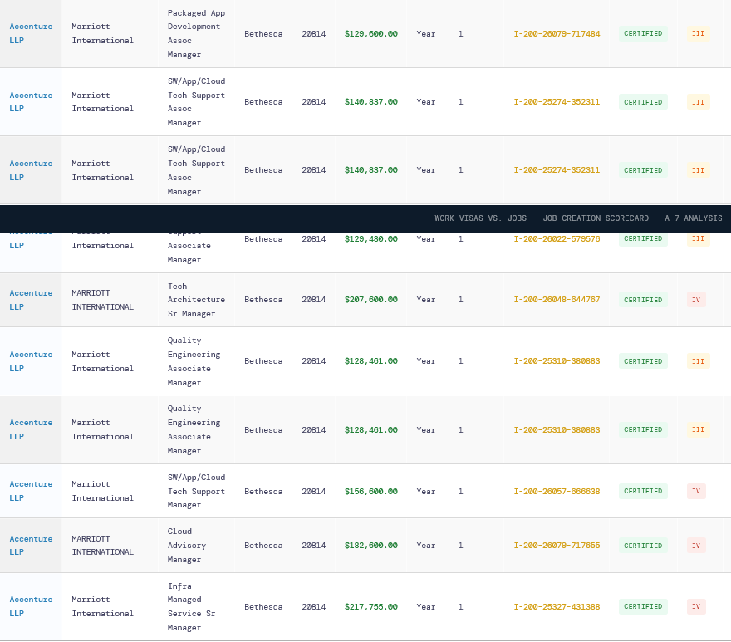Click the Cloud Advisory Manager job title
This screenshot has height=642, width=731.
point(186,546)
